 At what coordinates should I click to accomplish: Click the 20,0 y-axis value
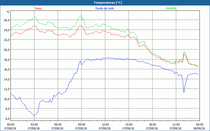tap(7, 50)
